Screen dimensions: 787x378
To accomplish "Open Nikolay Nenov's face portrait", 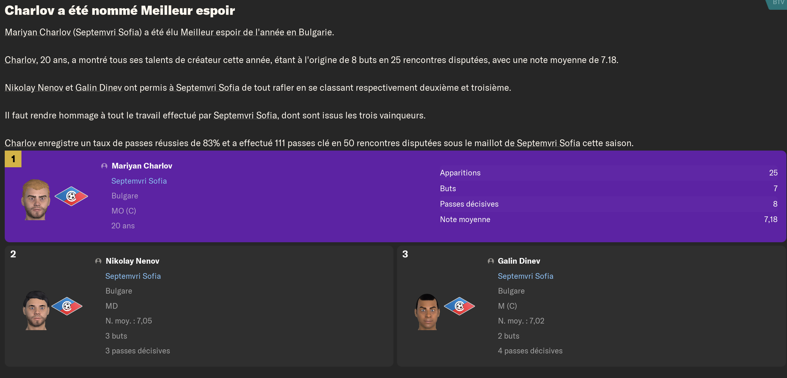I will 36,310.
